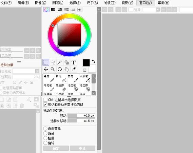The height and width of the screenshot is (153, 193).
Task: Select the 旋转 radio option
Action: click(x=45, y=143)
